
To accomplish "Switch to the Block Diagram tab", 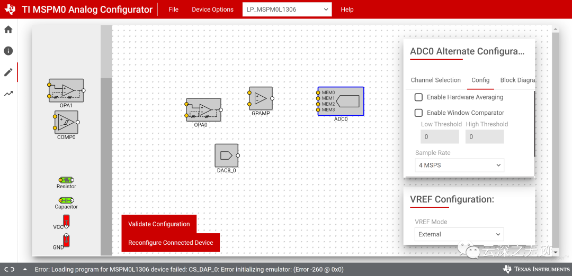I will click(517, 80).
